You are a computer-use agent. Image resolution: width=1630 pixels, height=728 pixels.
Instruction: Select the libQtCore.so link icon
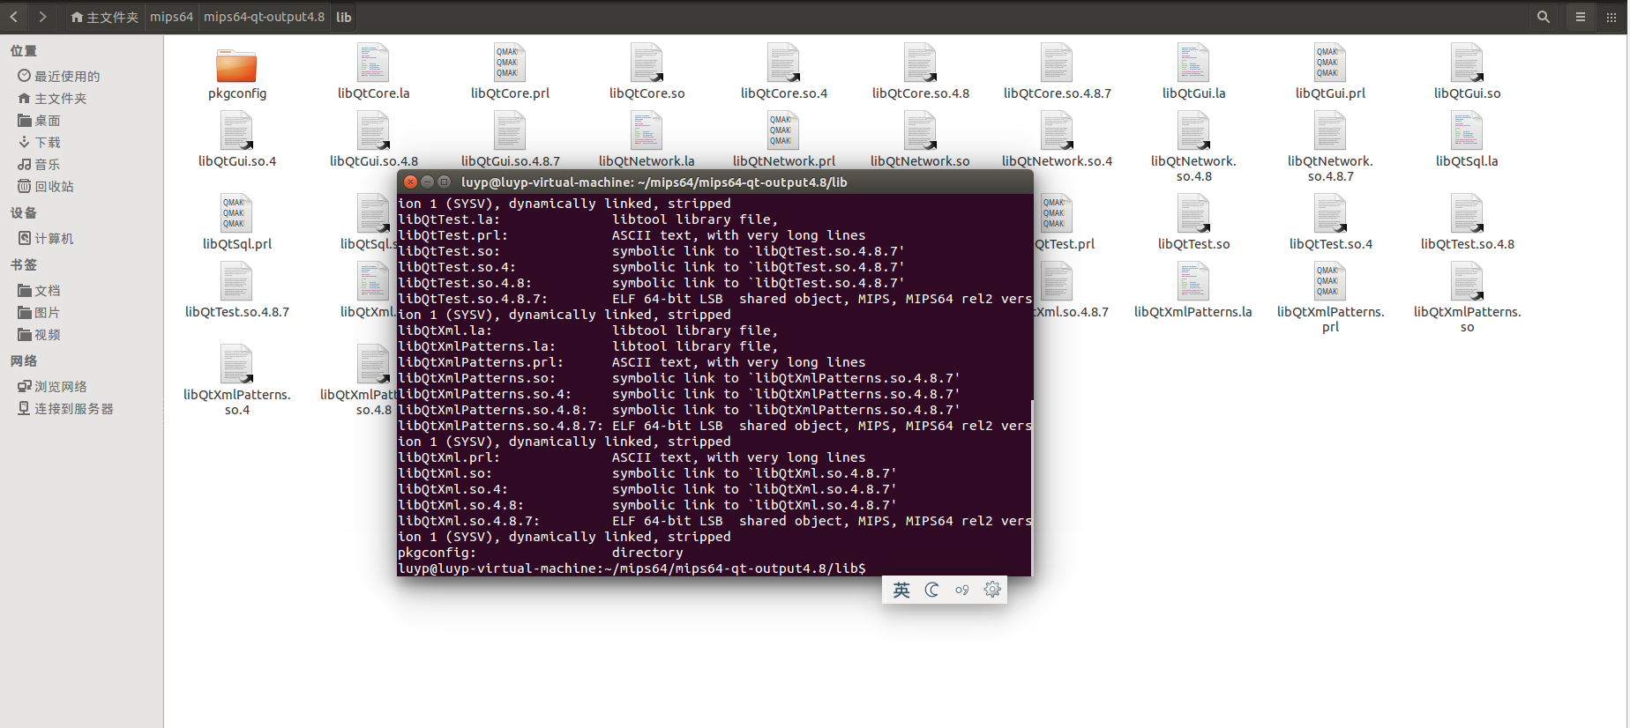coord(647,63)
